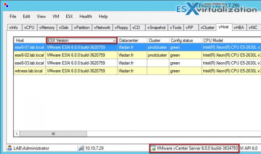Switch to the vCluster tab

point(207,28)
